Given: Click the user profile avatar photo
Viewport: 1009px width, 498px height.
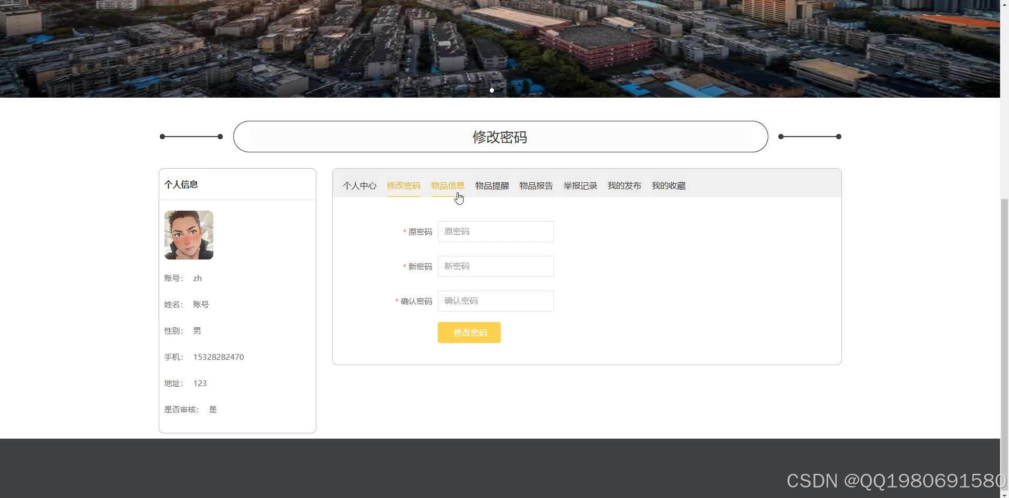Looking at the screenshot, I should pos(188,235).
